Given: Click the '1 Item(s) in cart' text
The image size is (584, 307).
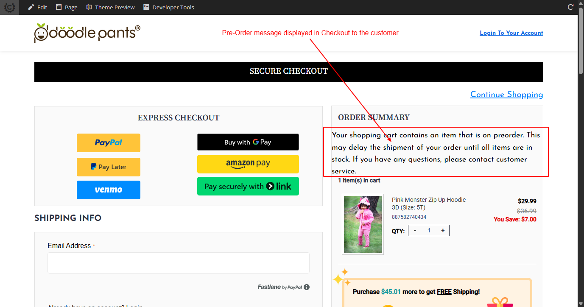Looking at the screenshot, I should (359, 180).
